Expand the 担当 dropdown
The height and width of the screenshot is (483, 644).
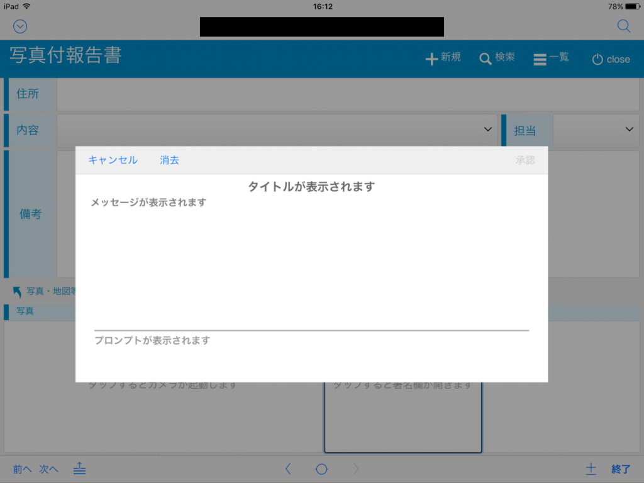click(x=630, y=130)
